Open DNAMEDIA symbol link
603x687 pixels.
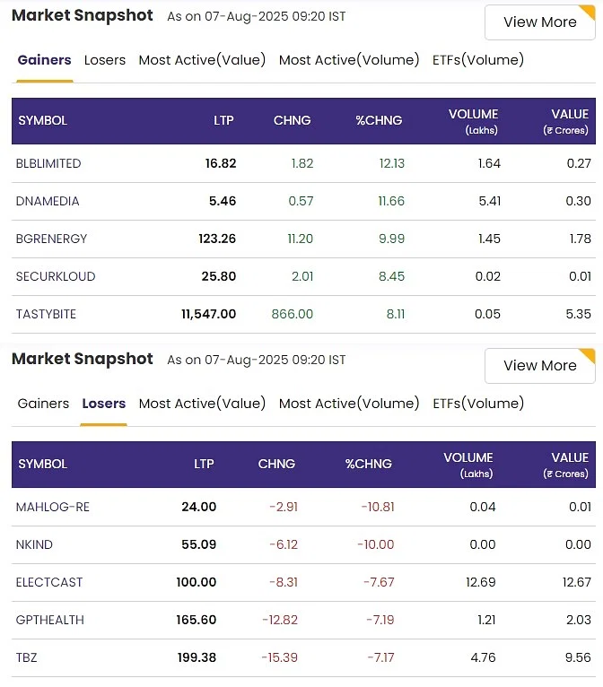48,201
